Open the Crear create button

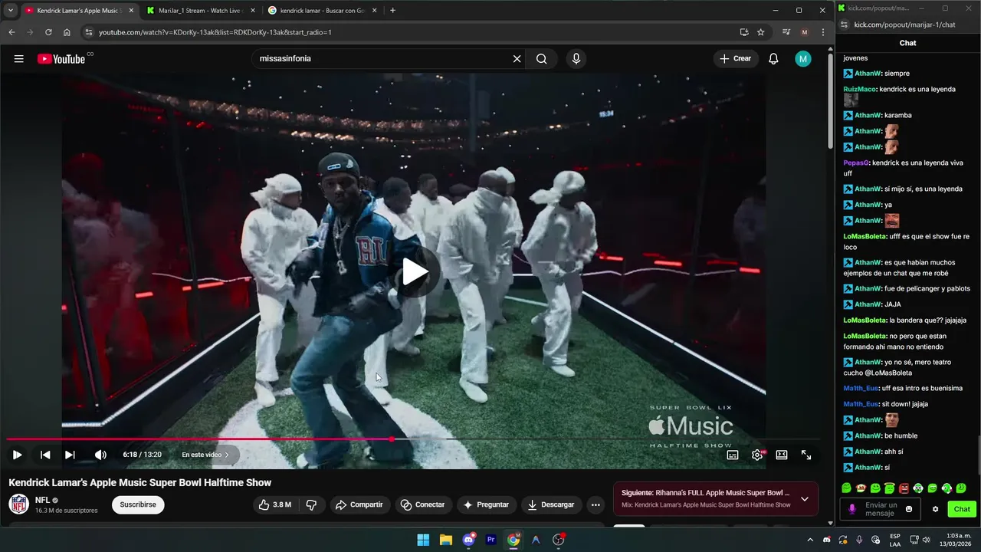(735, 59)
